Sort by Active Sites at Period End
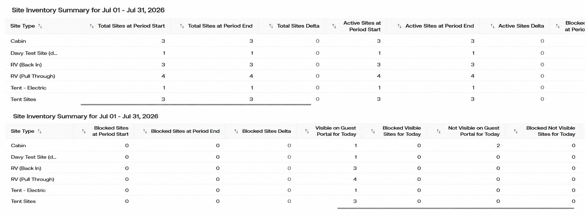The width and height of the screenshot is (586, 217). [x=400, y=26]
